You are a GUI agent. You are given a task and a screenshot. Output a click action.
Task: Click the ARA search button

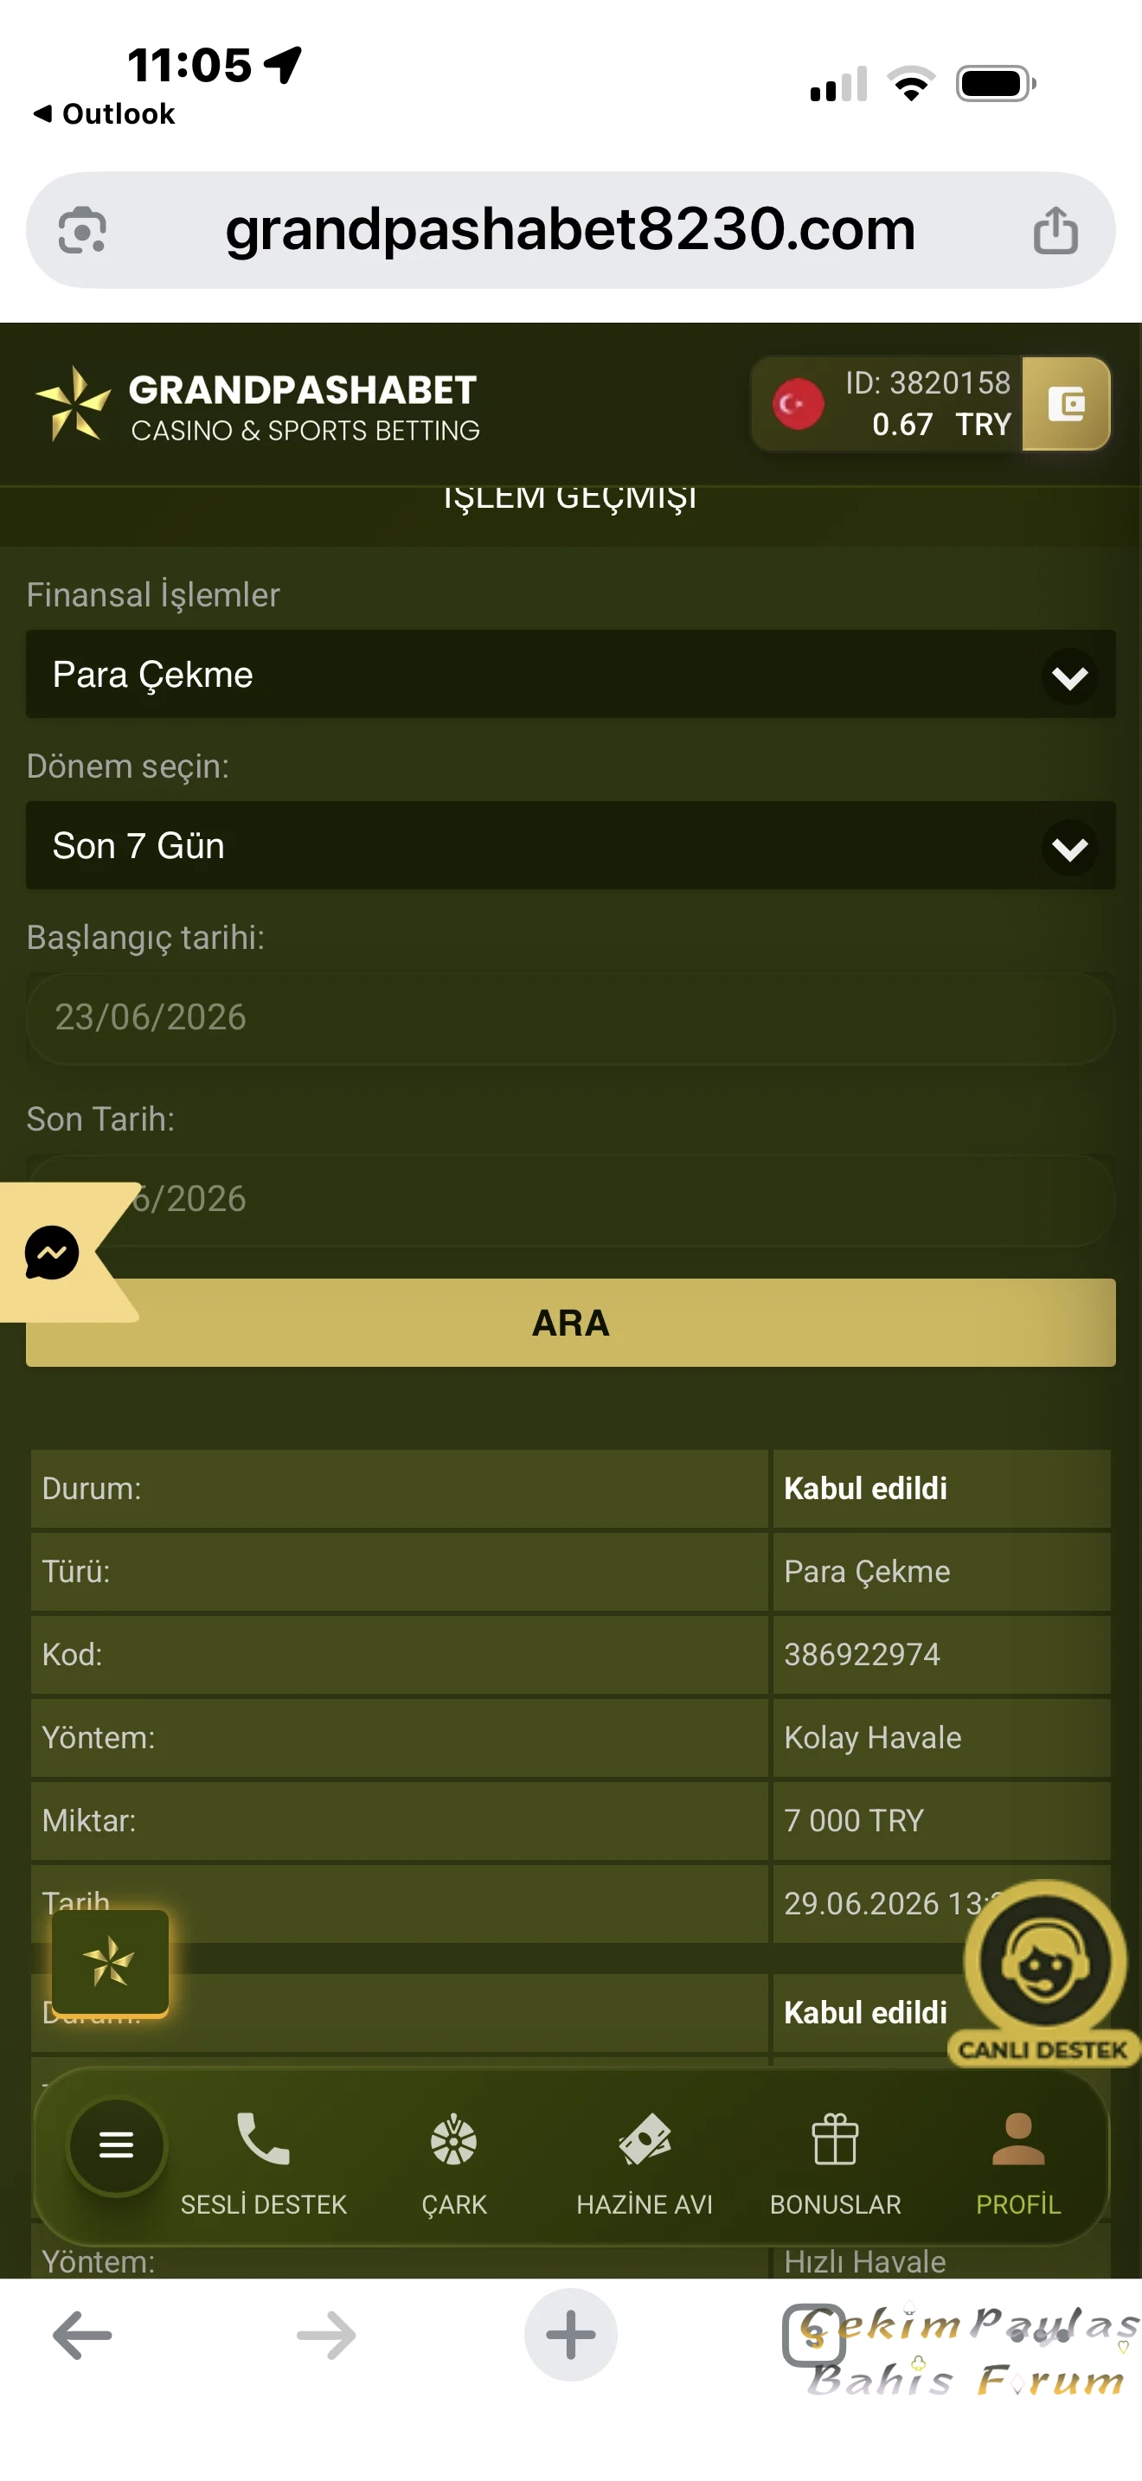click(x=570, y=1323)
